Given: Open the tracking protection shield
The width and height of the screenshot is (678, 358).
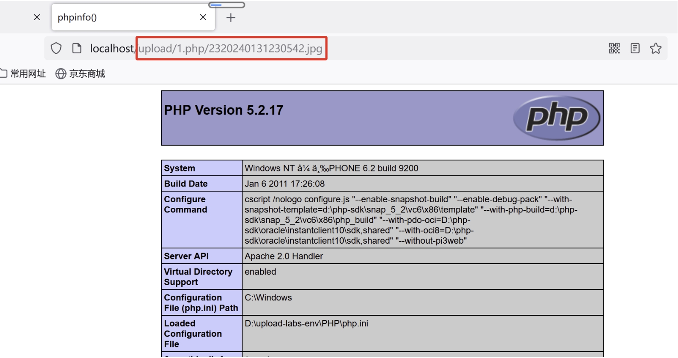Looking at the screenshot, I should 56,48.
